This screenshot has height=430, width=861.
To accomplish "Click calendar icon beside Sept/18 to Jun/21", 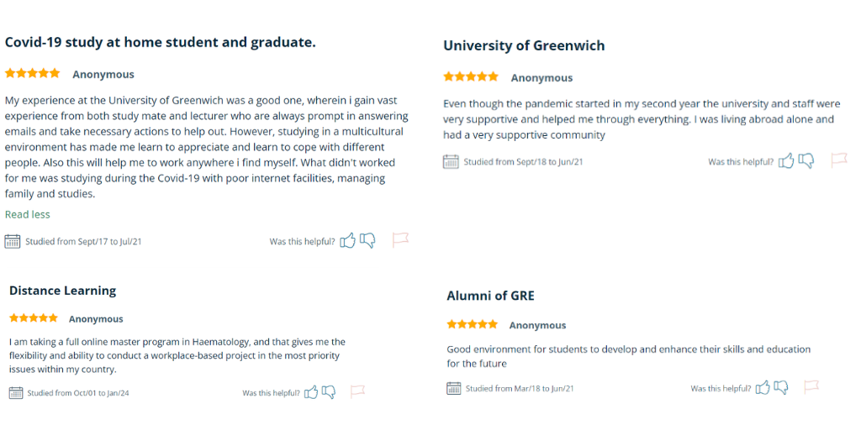I will pos(451,162).
